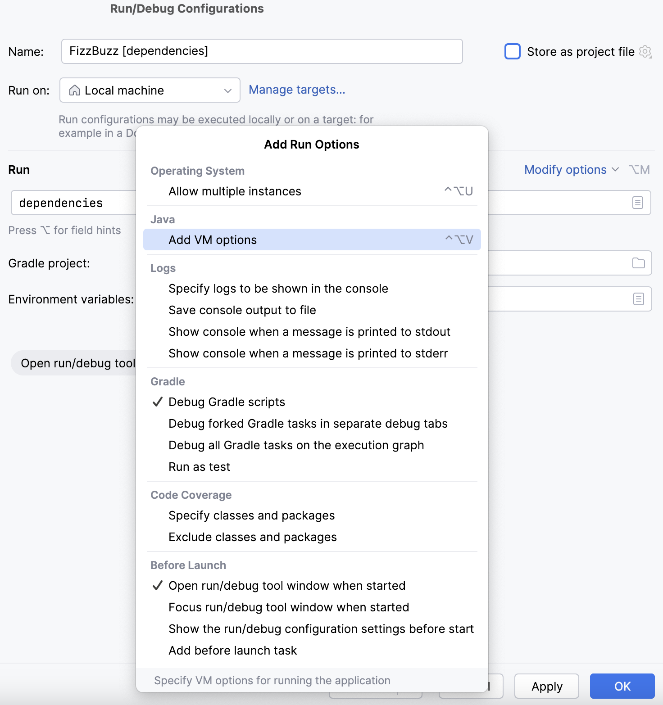Select Add VM options

tap(212, 240)
